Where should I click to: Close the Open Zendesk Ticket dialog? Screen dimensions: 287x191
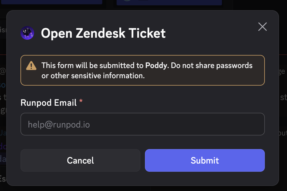(x=262, y=27)
